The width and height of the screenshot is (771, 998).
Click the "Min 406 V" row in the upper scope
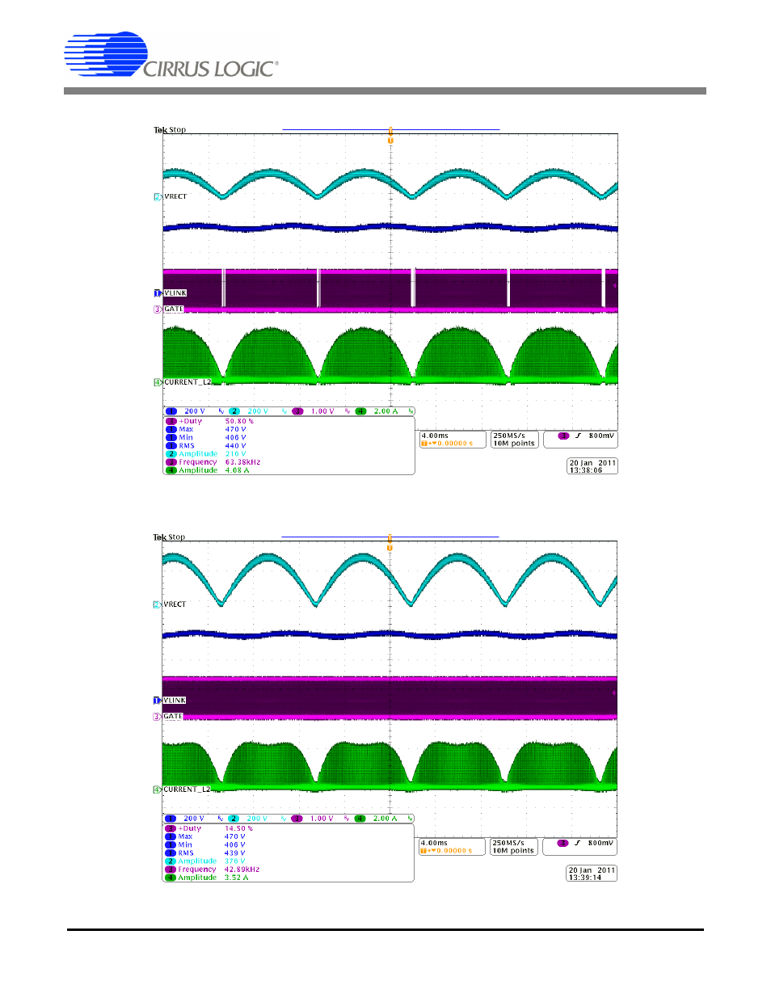[206, 437]
